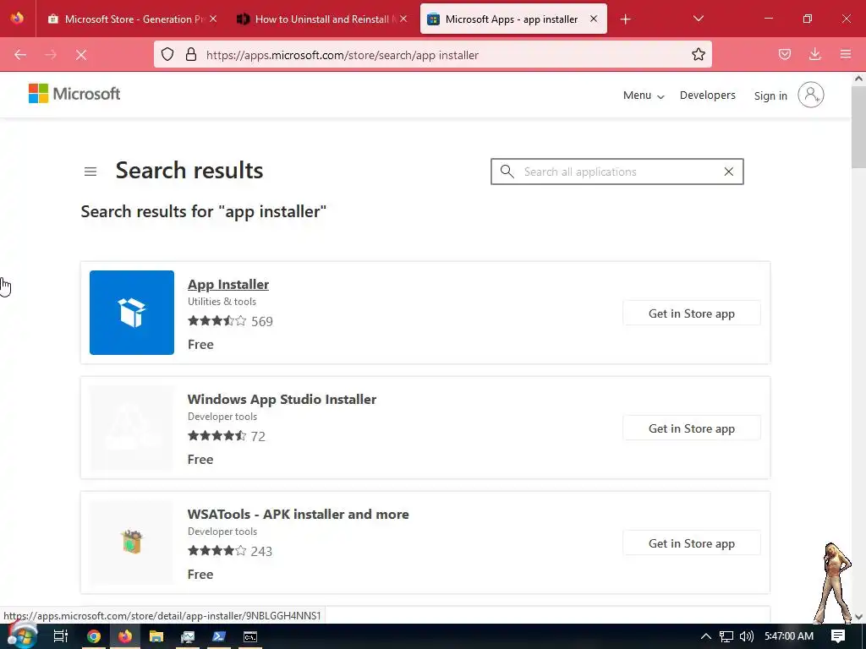
Task: Open the Firefox downloads panel
Action: [814, 54]
